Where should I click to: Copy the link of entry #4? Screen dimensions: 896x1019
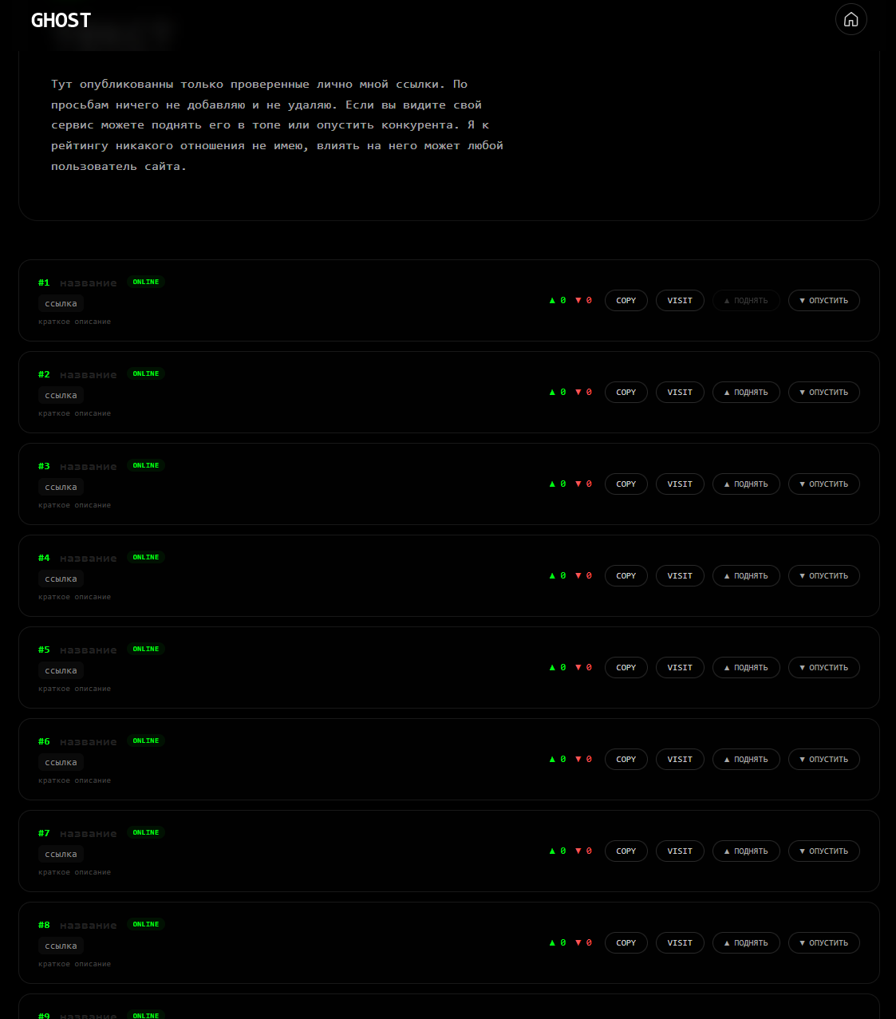tap(626, 576)
